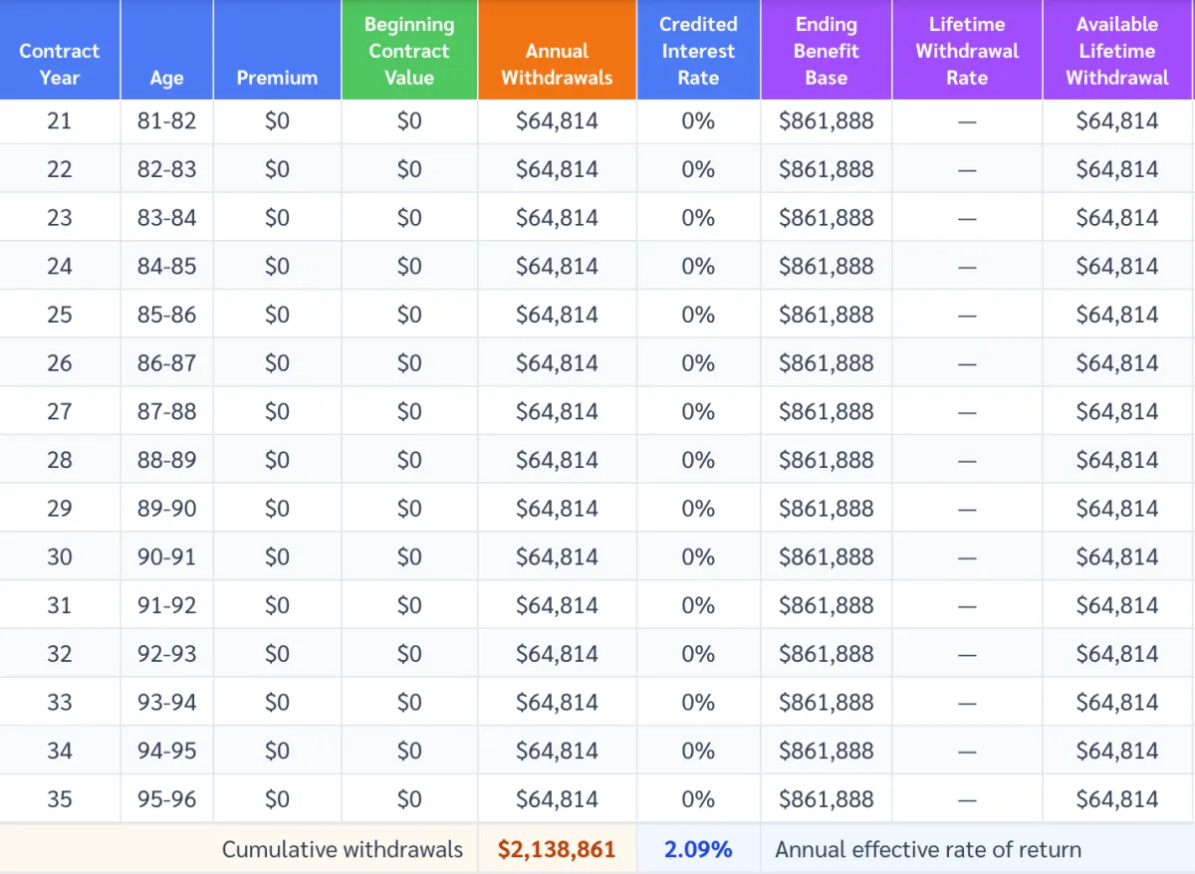Select the green Beginning Contract Value header
The width and height of the screenshot is (1195, 874).
[409, 51]
